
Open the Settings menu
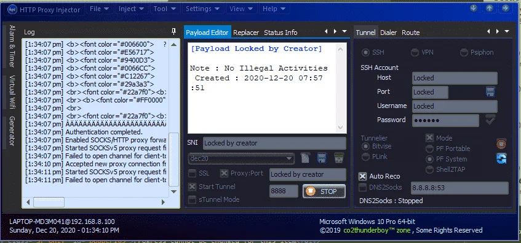click(202, 9)
